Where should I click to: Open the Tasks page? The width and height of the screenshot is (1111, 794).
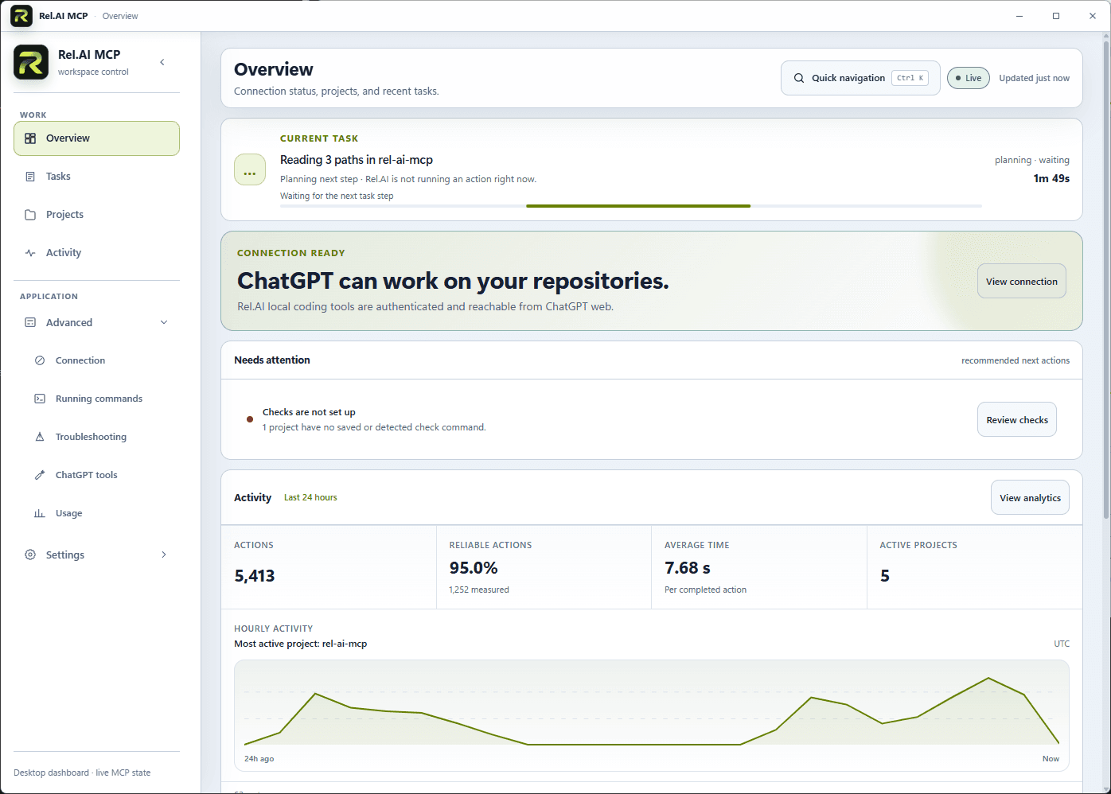96,177
